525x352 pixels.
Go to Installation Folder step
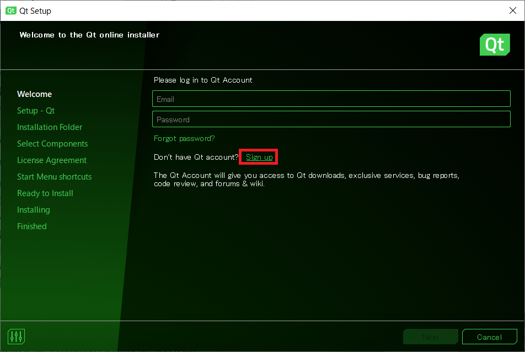pyautogui.click(x=50, y=127)
